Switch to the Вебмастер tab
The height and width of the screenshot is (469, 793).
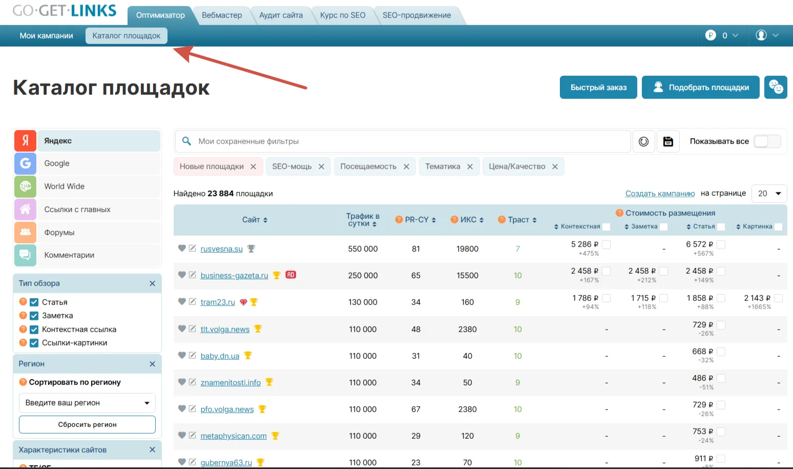(x=222, y=15)
